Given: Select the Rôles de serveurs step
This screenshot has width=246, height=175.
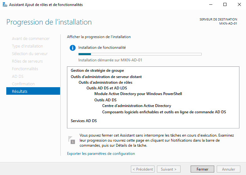Looking at the screenshot, I should point(27,61).
